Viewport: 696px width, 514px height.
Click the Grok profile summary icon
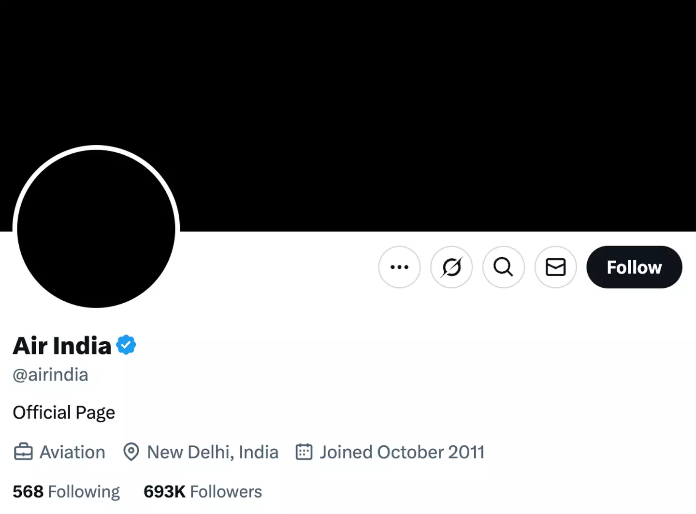451,267
